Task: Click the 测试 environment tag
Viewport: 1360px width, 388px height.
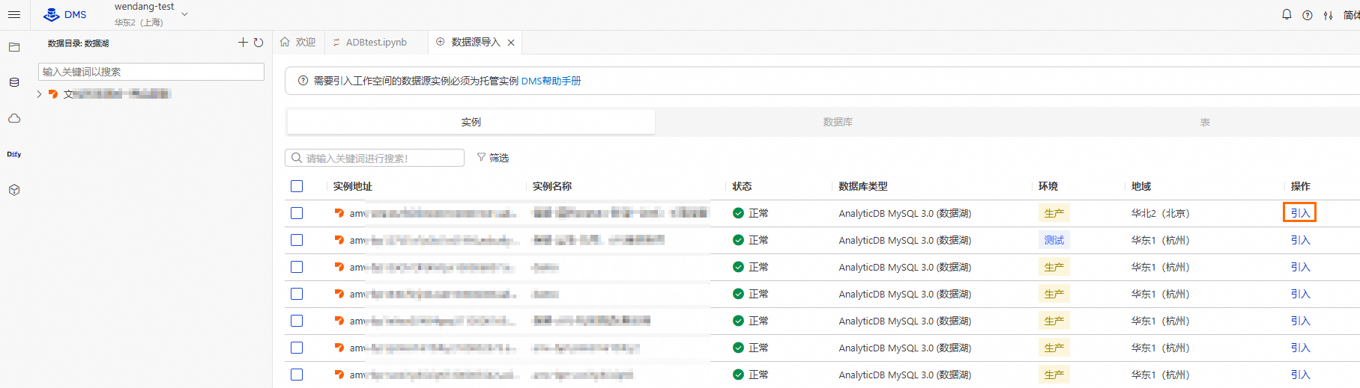Action: [x=1054, y=240]
